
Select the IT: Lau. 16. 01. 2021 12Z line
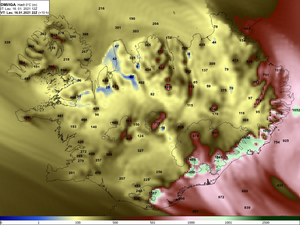click(19, 9)
